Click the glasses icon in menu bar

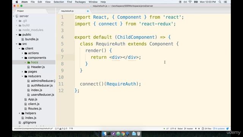coord(185,2)
